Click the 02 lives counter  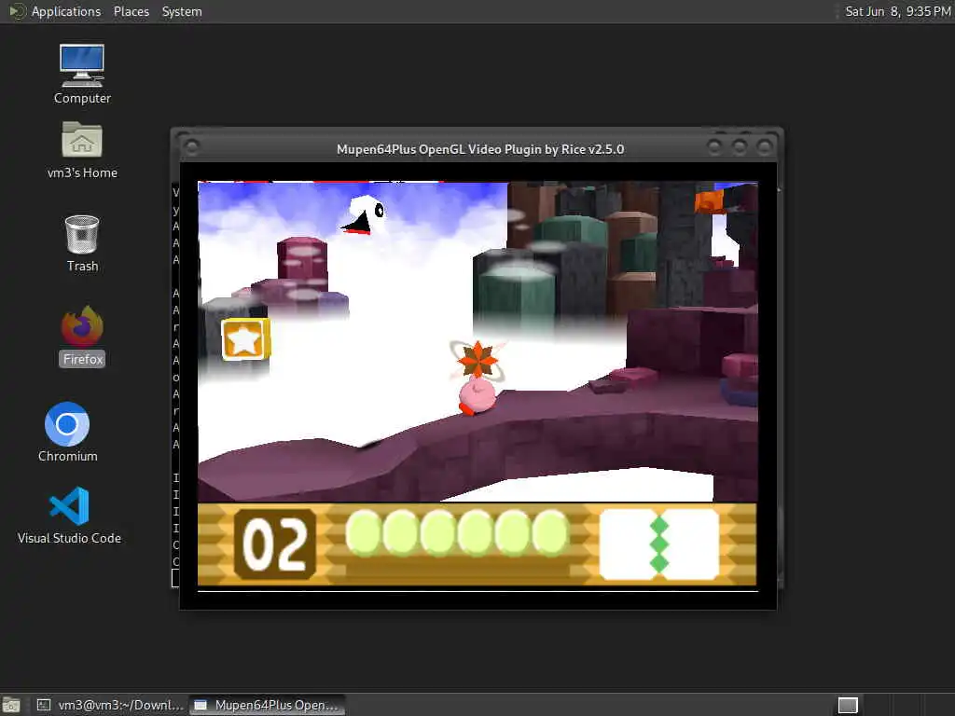click(275, 544)
